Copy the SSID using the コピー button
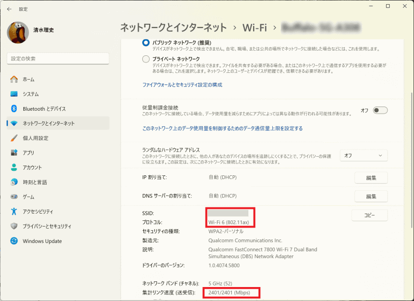The image size is (414, 301). [x=369, y=215]
